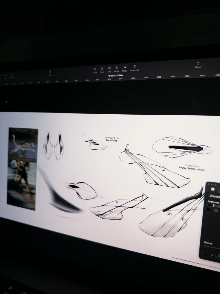The width and height of the screenshot is (220, 294).
Task: Click the Portfolio 2026.key document title
Action: (x=116, y=75)
